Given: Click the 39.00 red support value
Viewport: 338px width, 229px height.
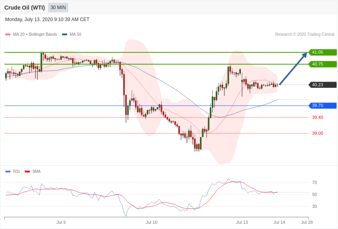Looking at the screenshot, I should [318, 133].
